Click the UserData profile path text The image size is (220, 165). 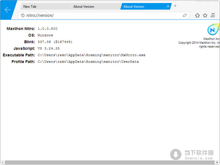pos(88,62)
